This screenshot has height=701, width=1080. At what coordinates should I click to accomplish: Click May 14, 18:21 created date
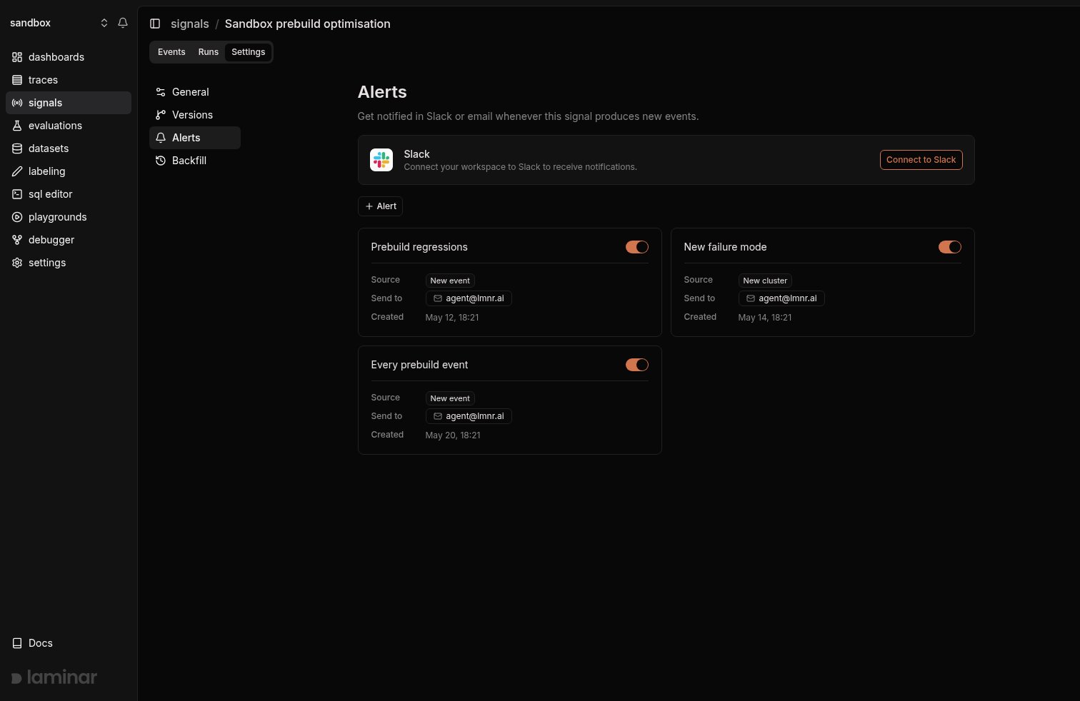coord(765,318)
